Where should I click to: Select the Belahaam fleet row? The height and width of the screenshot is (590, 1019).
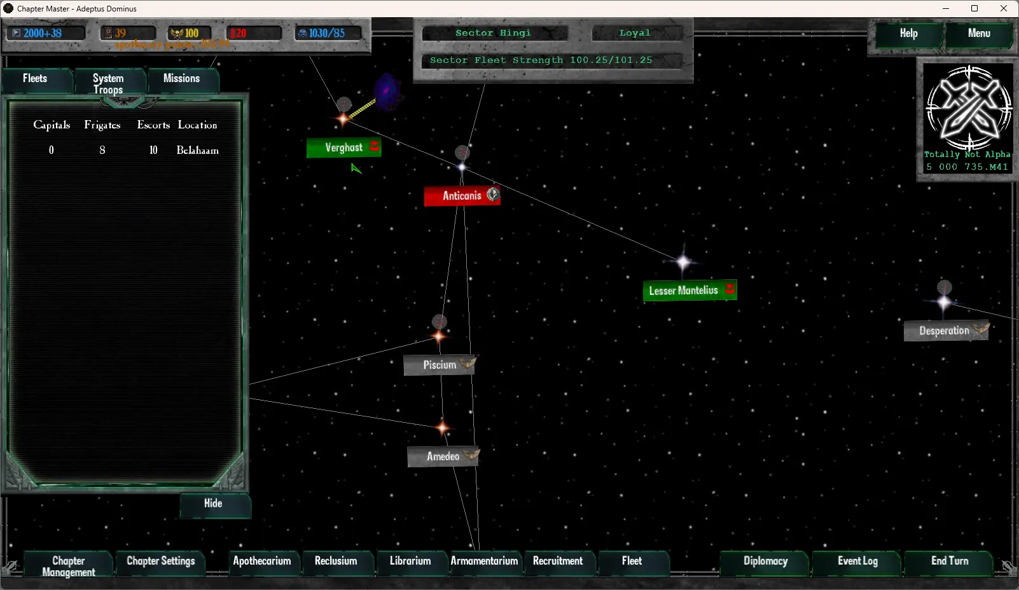pos(125,151)
